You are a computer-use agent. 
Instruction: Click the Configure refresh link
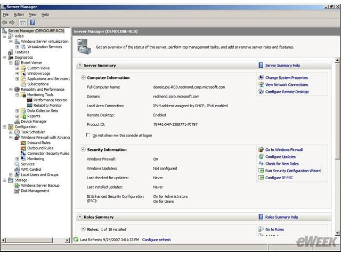point(156,239)
